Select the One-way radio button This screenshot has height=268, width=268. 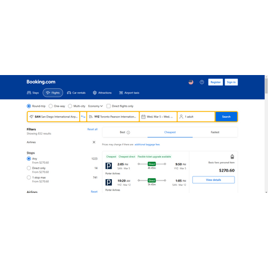[x=51, y=106]
